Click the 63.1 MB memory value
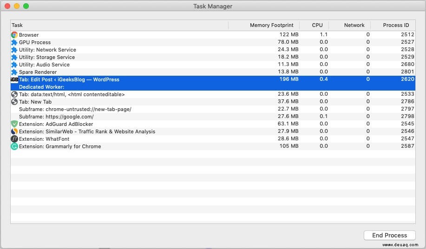This screenshot has width=426, height=249. 288,124
